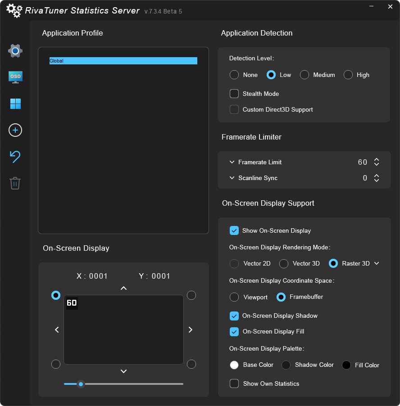Click the reset profile arrow icon
Image resolution: width=400 pixels, height=406 pixels.
pos(15,157)
